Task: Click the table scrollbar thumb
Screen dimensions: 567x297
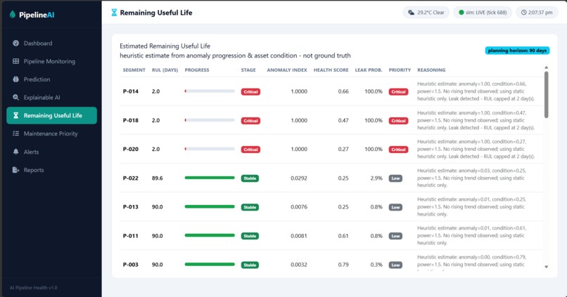Action: [546, 95]
